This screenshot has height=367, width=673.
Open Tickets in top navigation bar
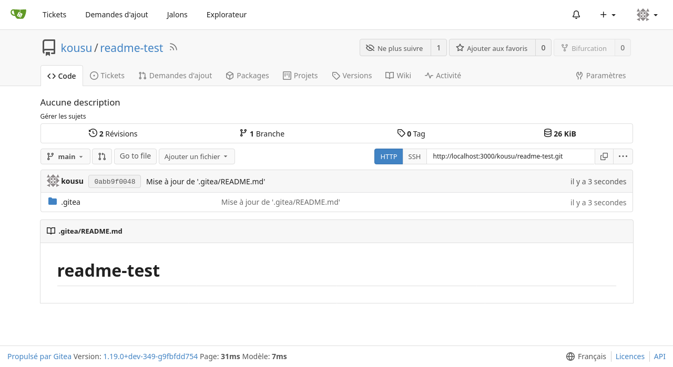tap(55, 15)
